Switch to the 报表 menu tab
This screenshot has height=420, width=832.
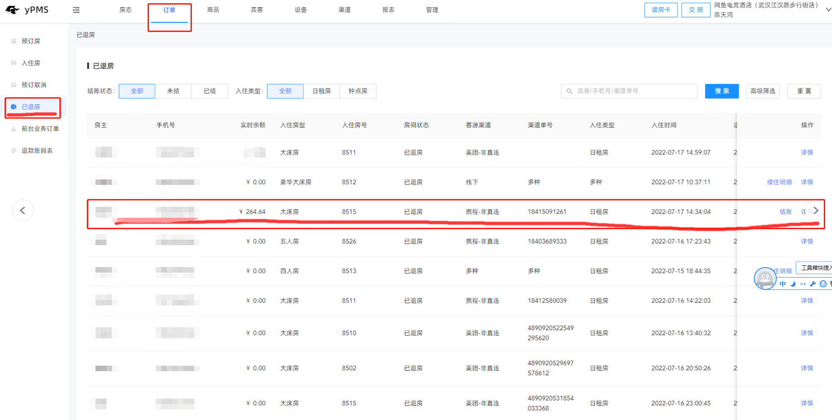click(389, 10)
